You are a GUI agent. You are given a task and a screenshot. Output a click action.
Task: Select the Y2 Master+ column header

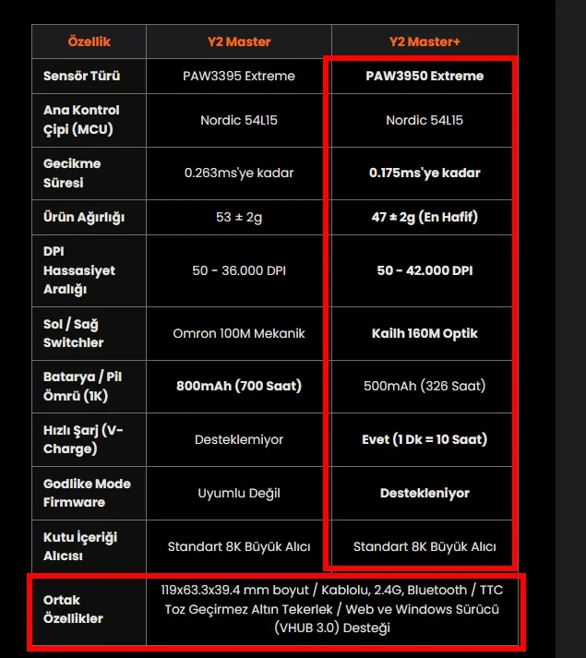click(425, 42)
